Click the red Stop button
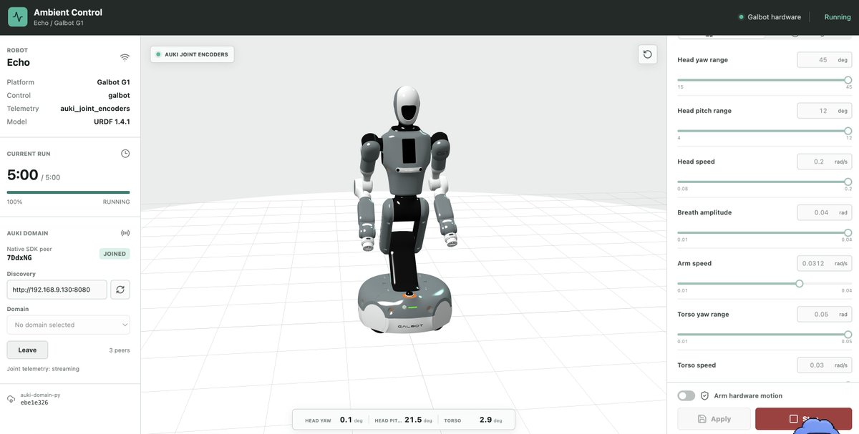 pos(803,419)
